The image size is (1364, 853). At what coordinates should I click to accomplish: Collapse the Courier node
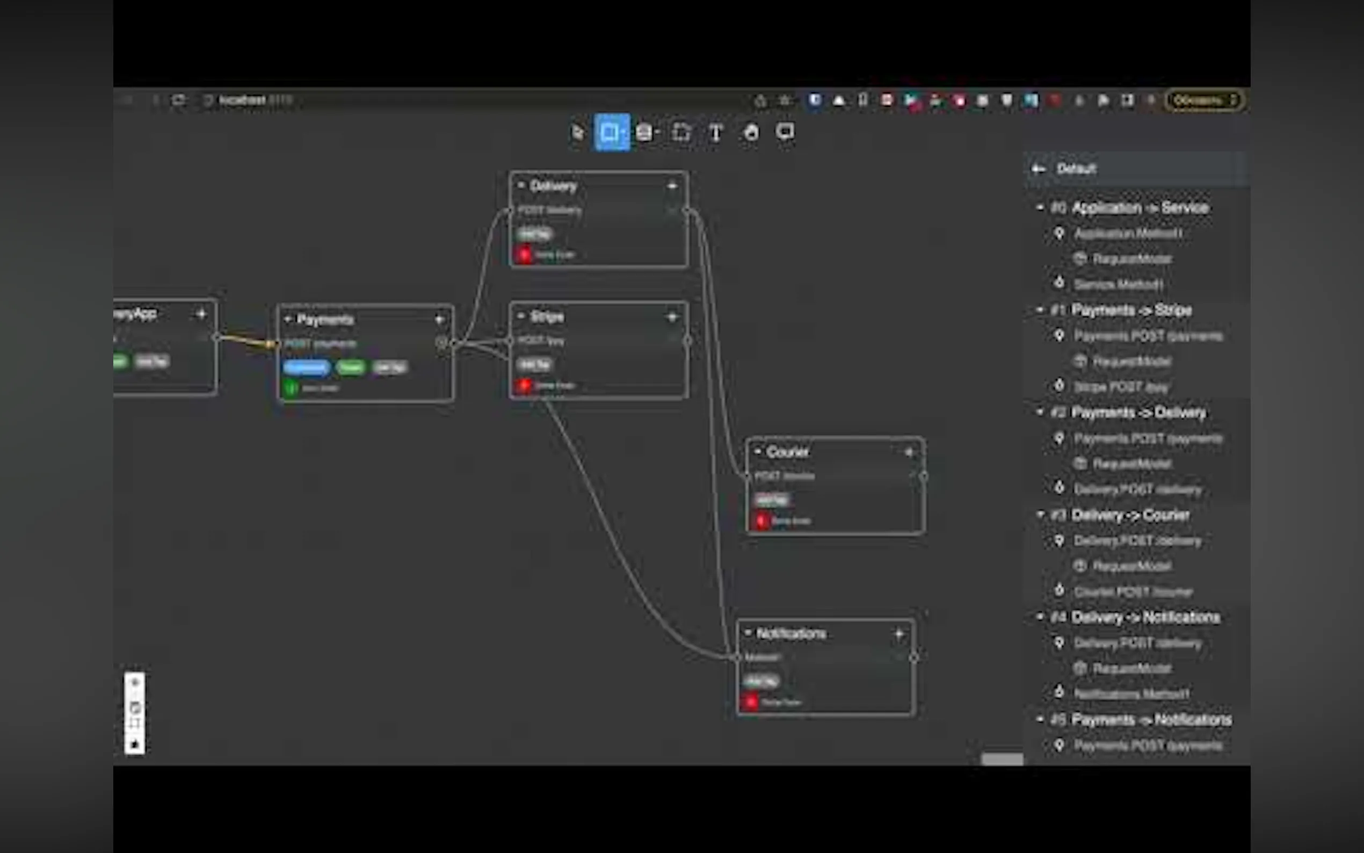[x=757, y=451]
